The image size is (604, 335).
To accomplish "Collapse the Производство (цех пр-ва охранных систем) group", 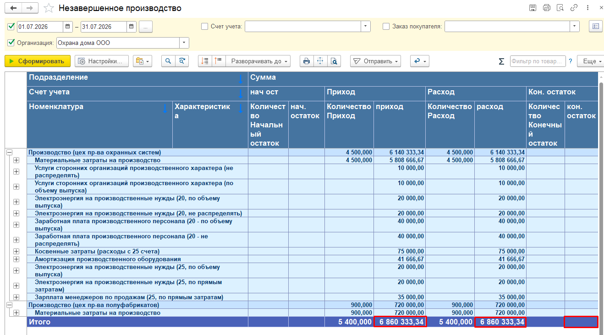I will pyautogui.click(x=9, y=152).
